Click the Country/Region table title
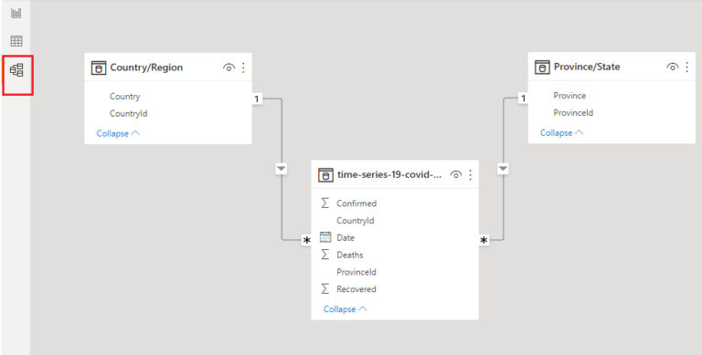The image size is (702, 355). pyautogui.click(x=146, y=68)
